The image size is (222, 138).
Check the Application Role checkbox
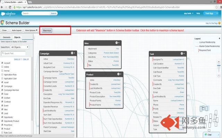pos(2,75)
